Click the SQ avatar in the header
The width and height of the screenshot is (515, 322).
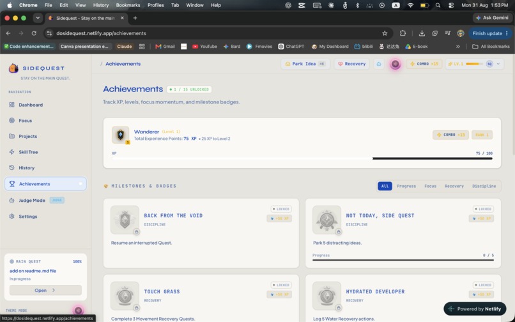click(489, 64)
